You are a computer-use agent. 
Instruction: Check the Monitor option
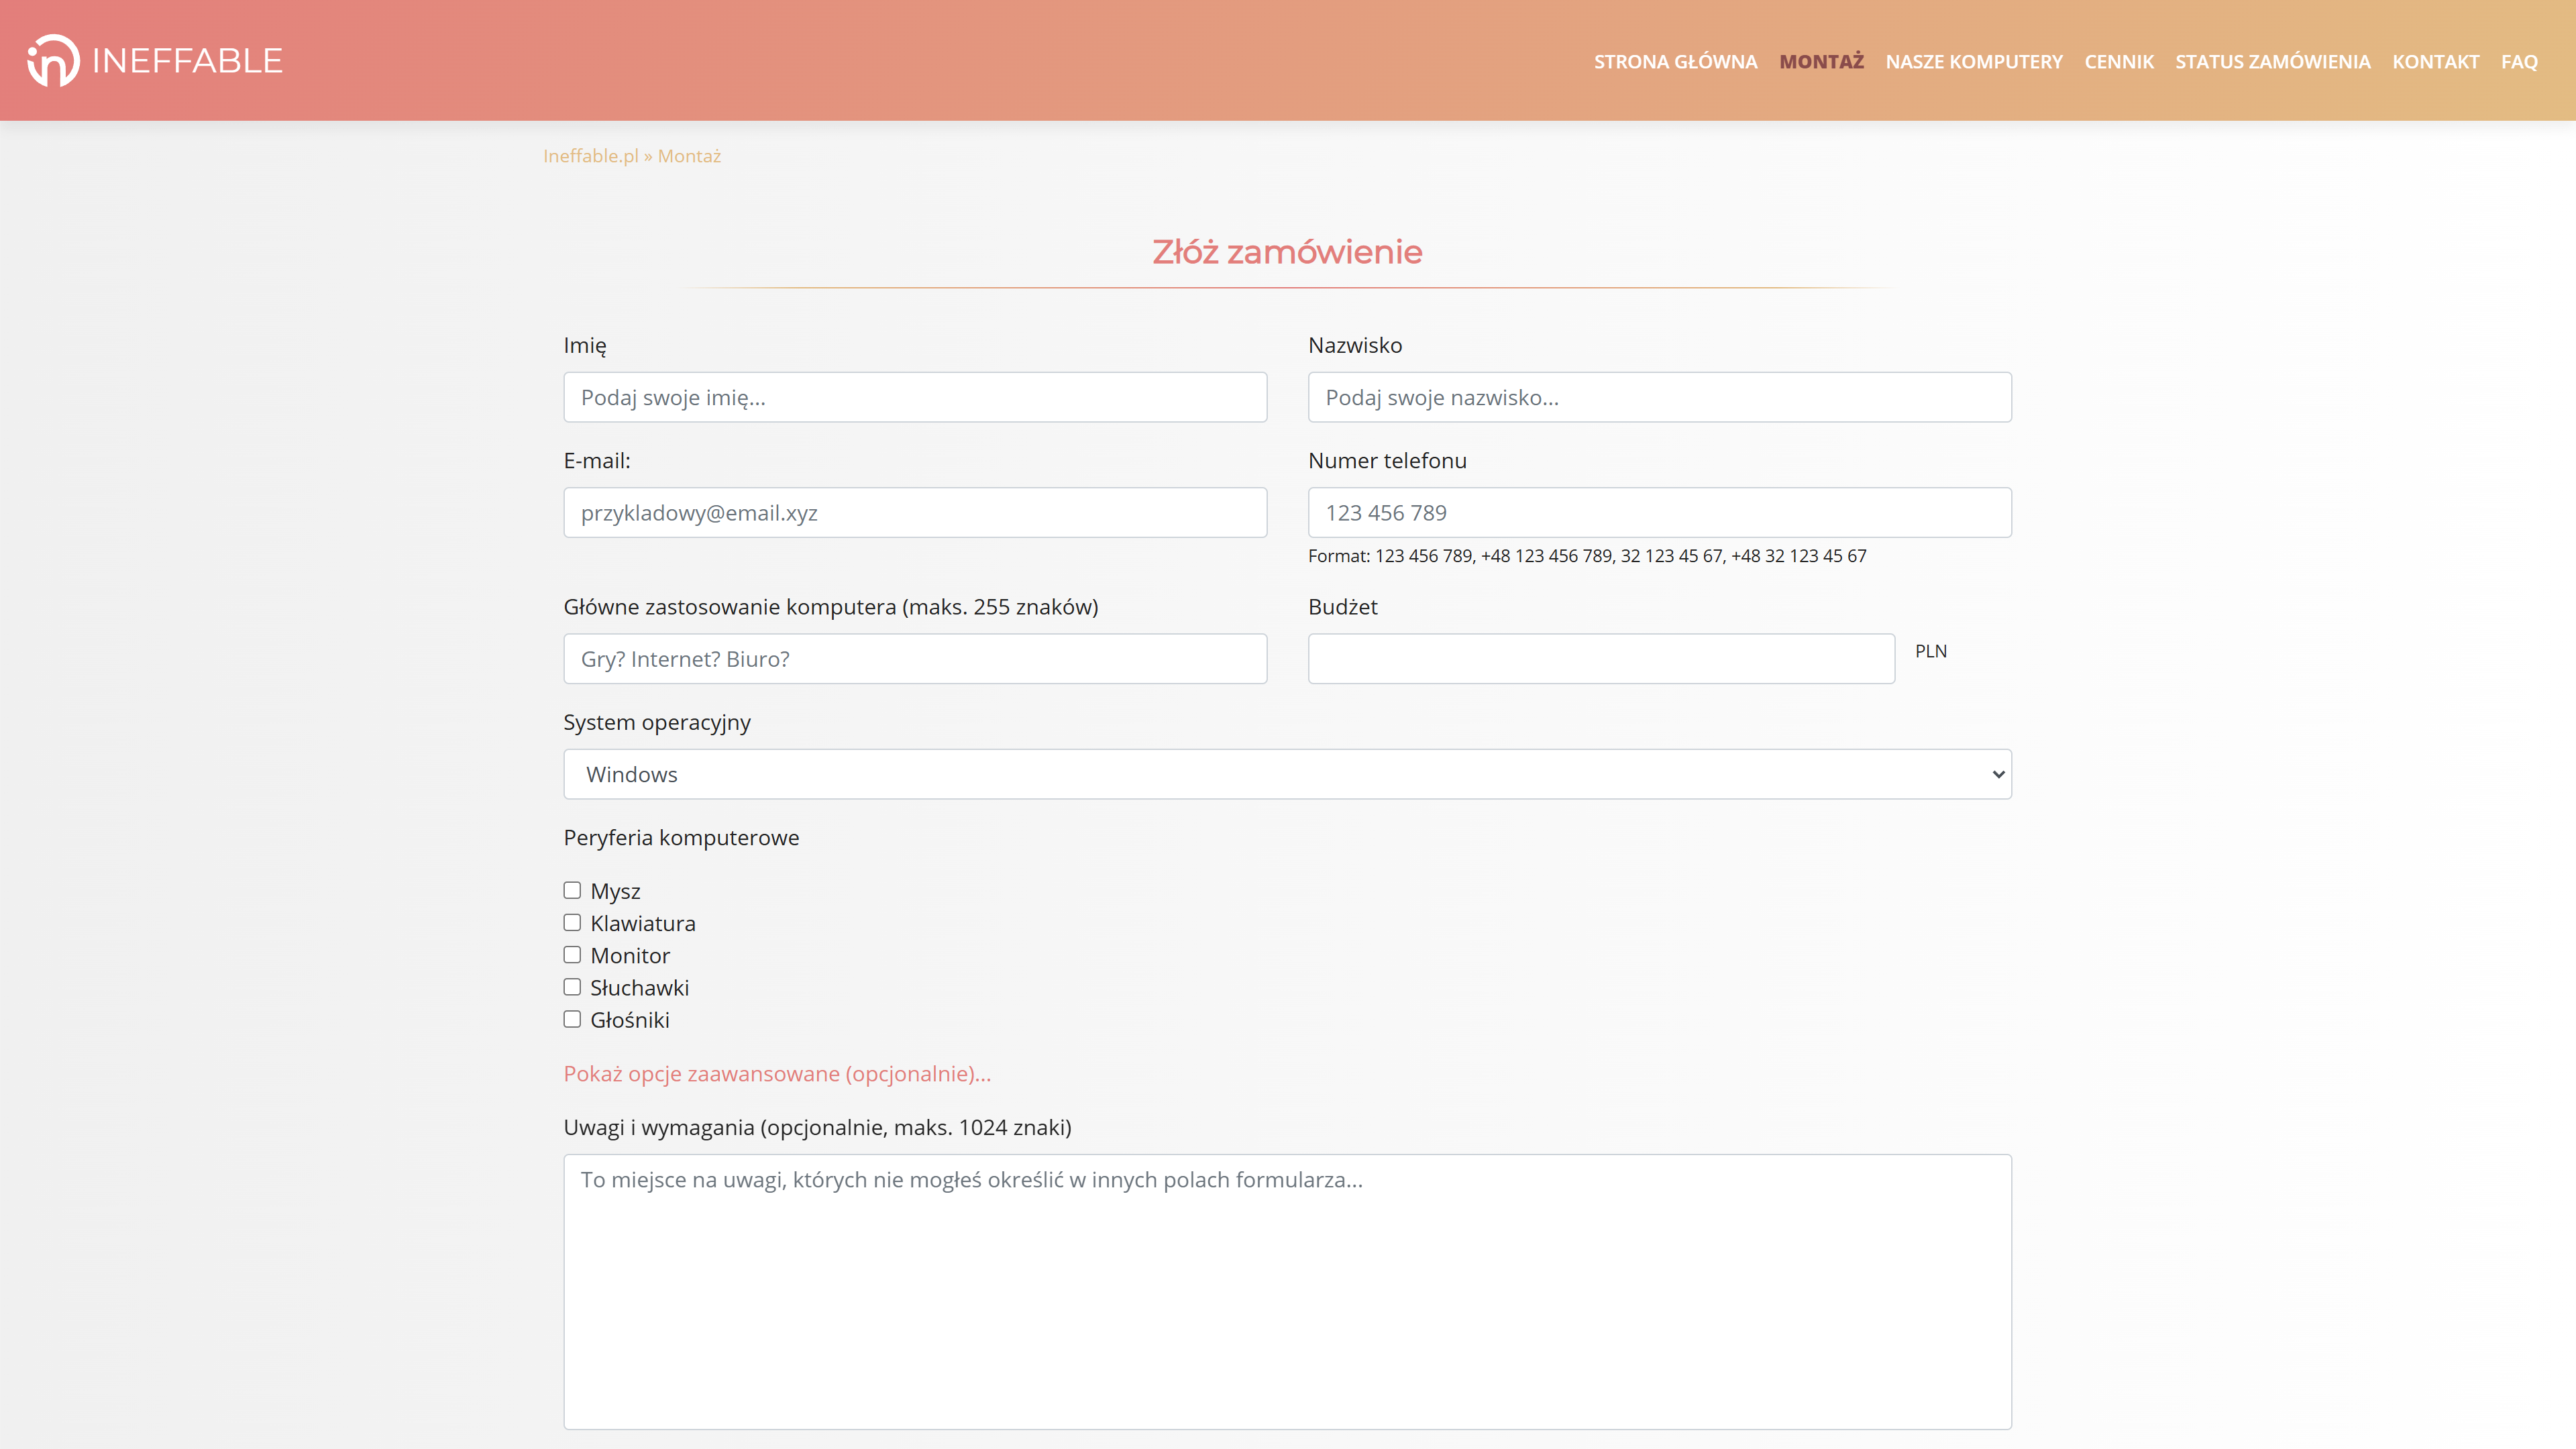coord(572,955)
